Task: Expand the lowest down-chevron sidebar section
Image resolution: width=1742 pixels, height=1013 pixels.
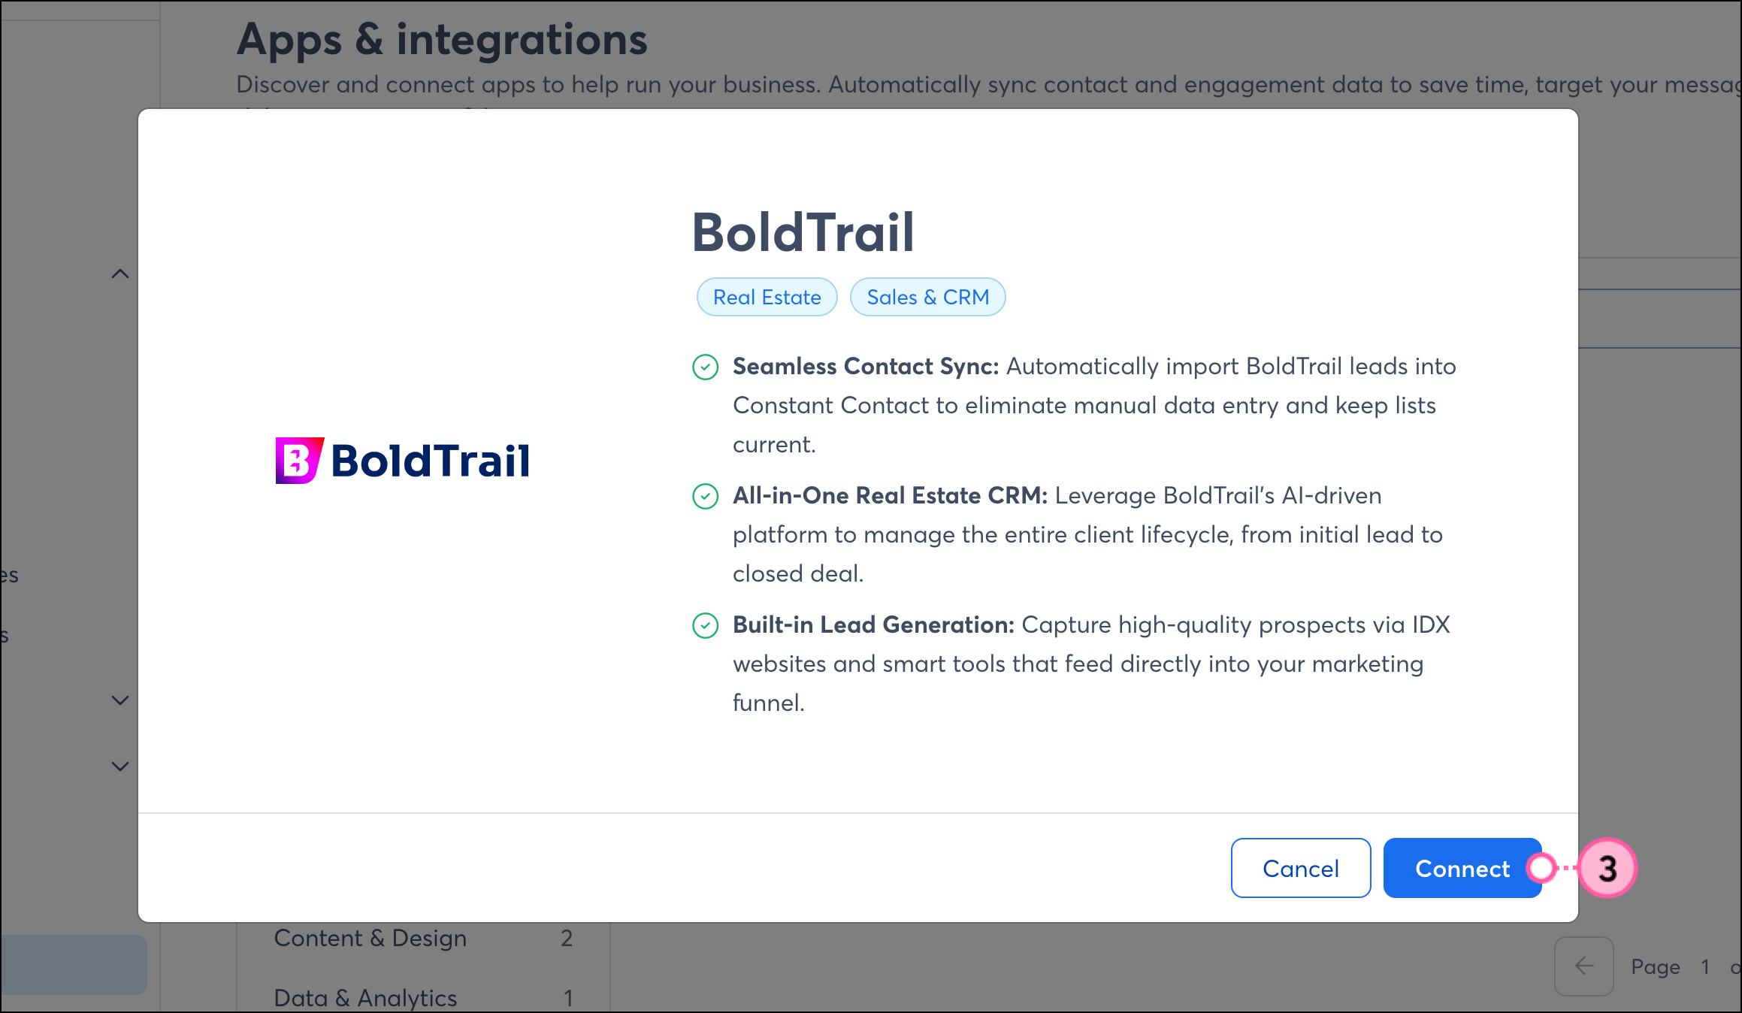Action: pyautogui.click(x=120, y=767)
